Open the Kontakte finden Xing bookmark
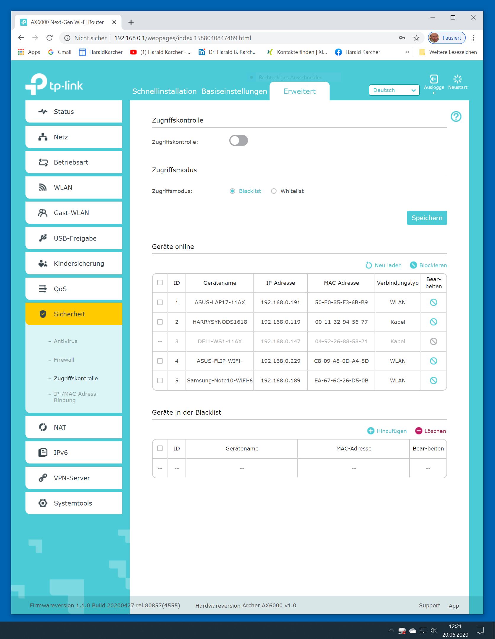The image size is (495, 639). click(x=297, y=52)
